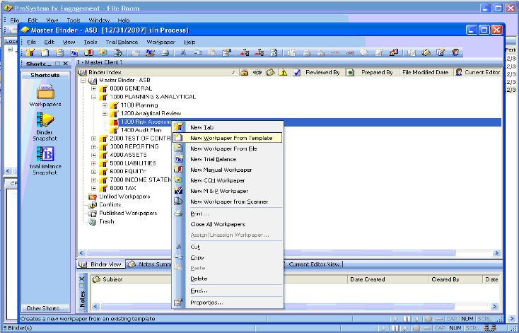
Task: Choose Properties in the context menu
Action: pyautogui.click(x=206, y=302)
